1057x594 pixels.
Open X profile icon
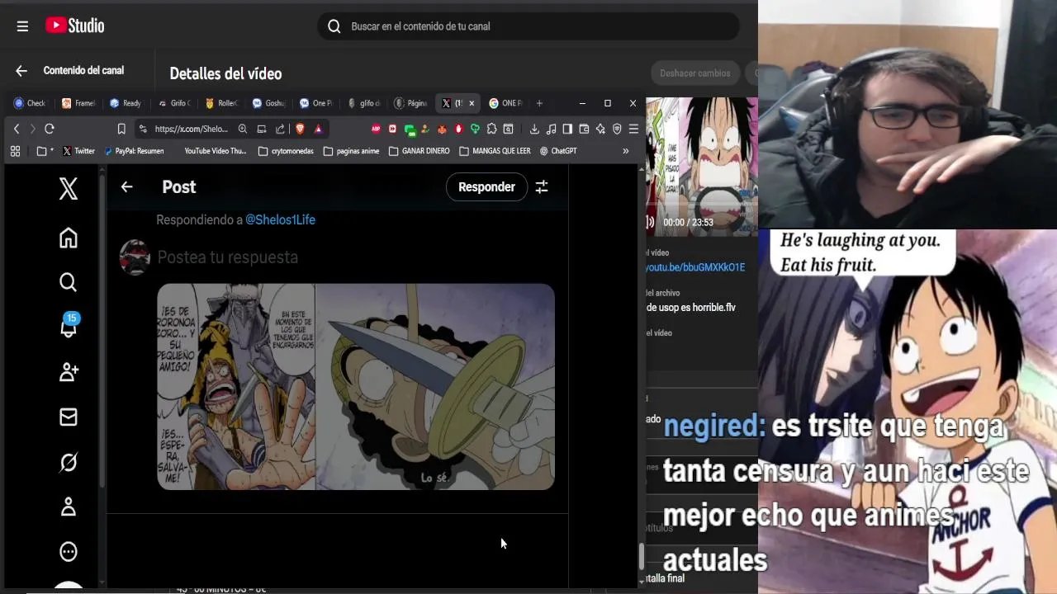[x=69, y=507]
